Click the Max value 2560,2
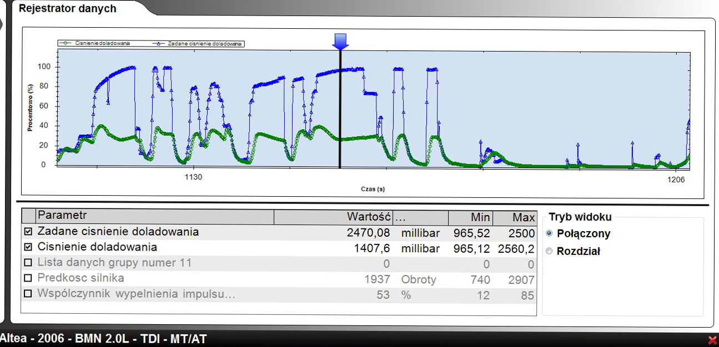 [516, 248]
